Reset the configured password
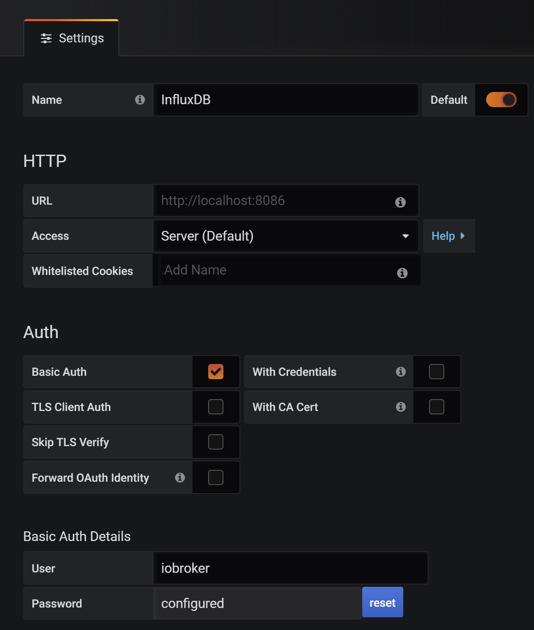 tap(383, 602)
